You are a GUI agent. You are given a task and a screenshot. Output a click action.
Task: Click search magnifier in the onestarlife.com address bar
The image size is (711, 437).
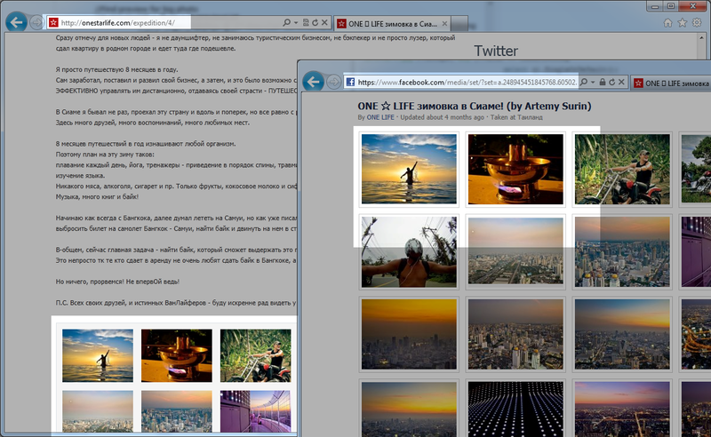point(286,22)
